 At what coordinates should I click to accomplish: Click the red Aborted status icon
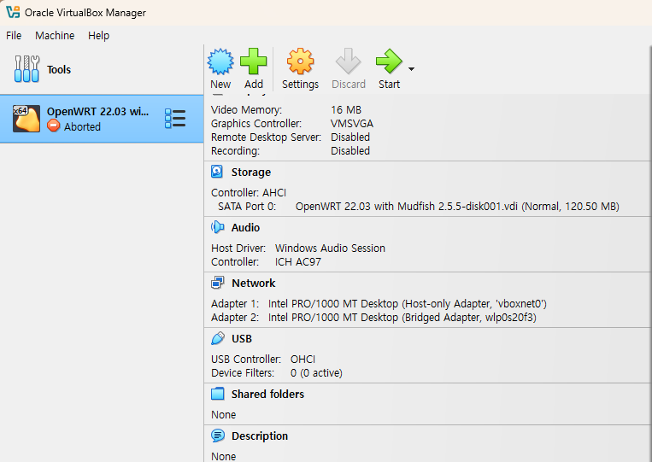coord(54,126)
